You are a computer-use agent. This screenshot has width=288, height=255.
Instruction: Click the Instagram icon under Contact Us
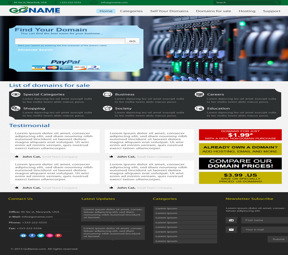point(23,235)
